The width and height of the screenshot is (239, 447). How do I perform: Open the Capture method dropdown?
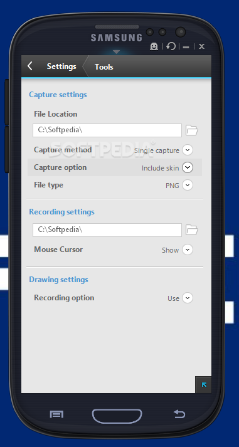click(188, 150)
